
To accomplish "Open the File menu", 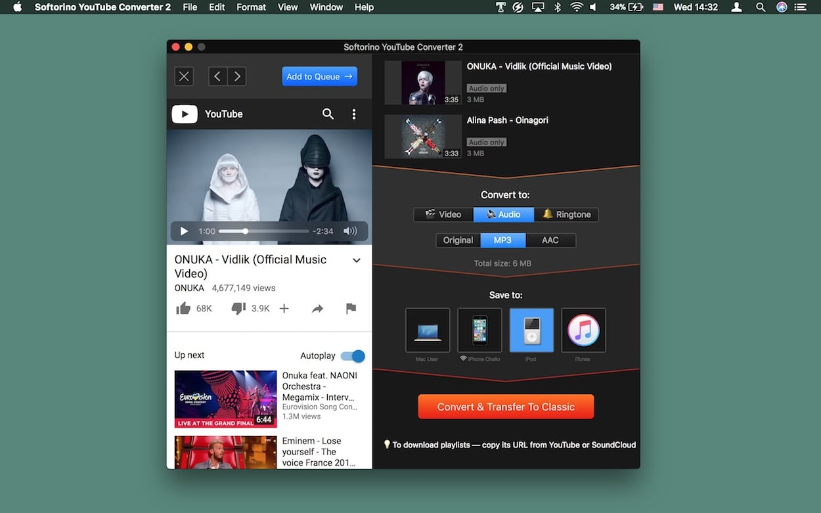I will click(x=190, y=7).
